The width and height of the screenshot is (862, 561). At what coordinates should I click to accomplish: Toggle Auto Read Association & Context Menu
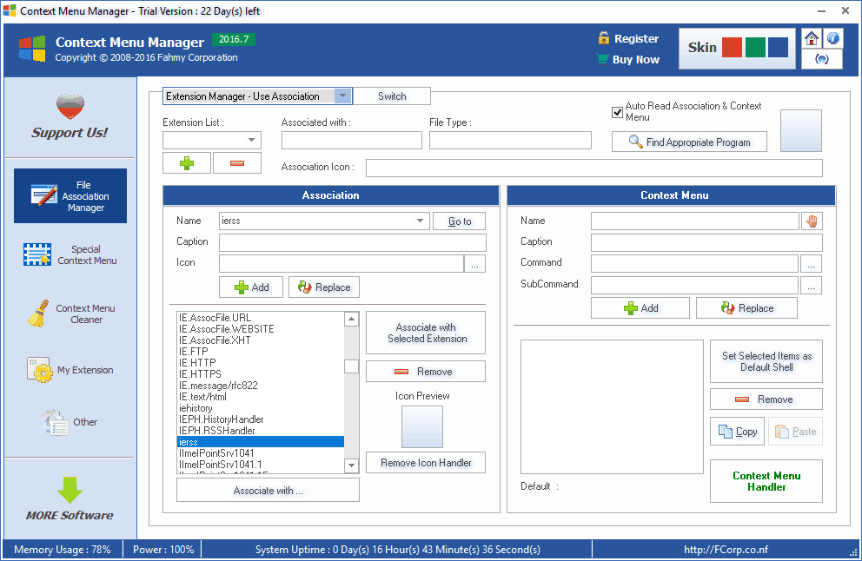617,112
